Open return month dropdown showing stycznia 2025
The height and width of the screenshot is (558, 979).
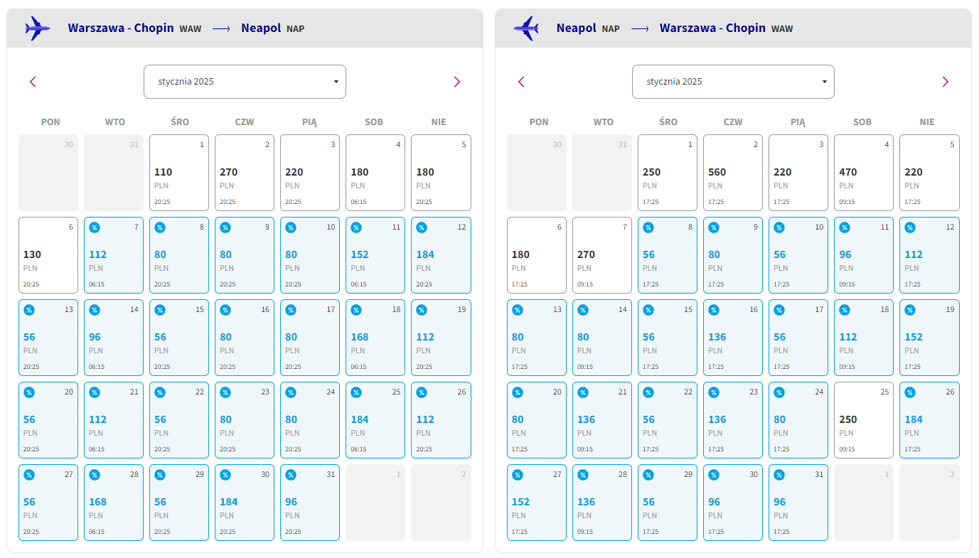[733, 82]
